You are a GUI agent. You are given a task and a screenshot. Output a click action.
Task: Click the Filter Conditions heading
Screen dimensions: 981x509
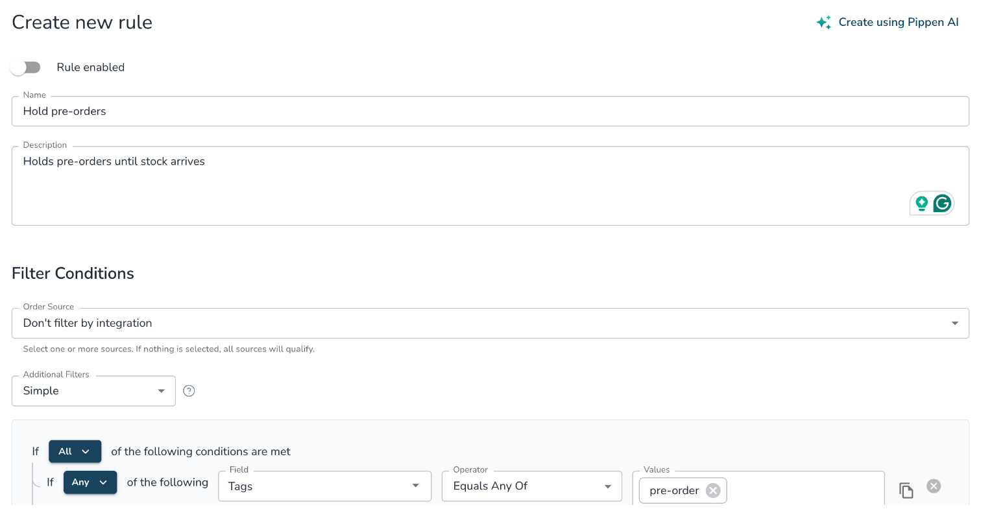click(73, 274)
